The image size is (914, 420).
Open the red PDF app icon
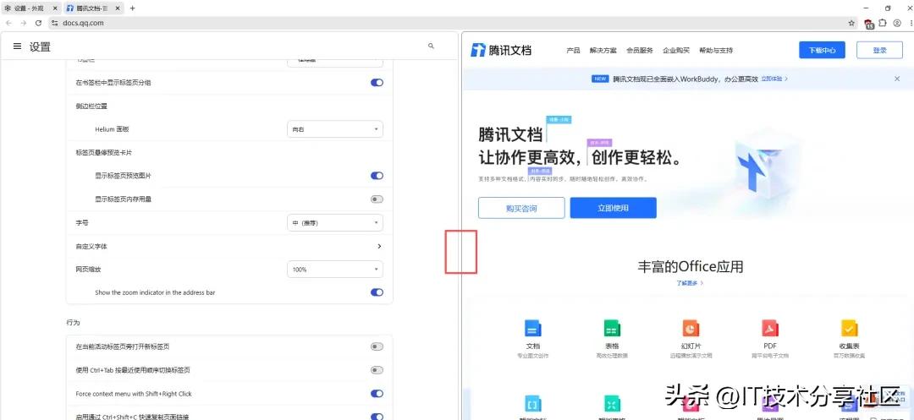point(770,328)
